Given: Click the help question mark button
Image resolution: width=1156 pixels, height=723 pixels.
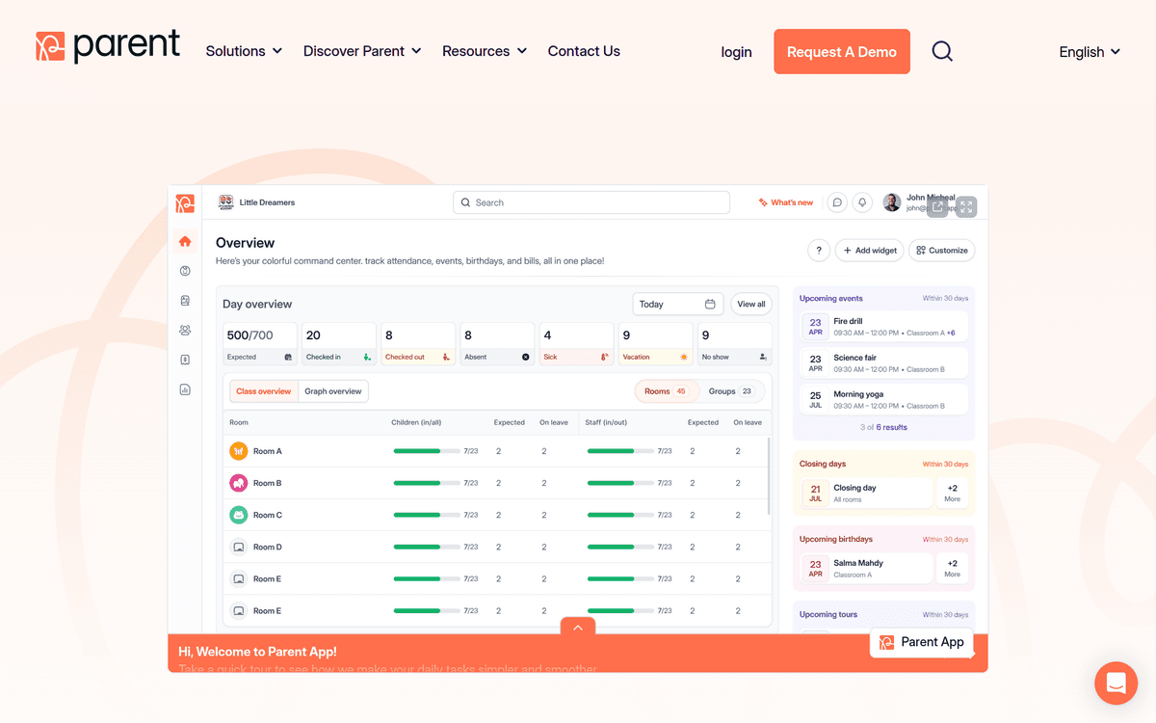Looking at the screenshot, I should point(818,251).
